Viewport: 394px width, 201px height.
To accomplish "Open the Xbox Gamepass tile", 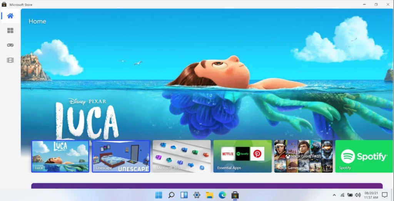I will pyautogui.click(x=303, y=157).
